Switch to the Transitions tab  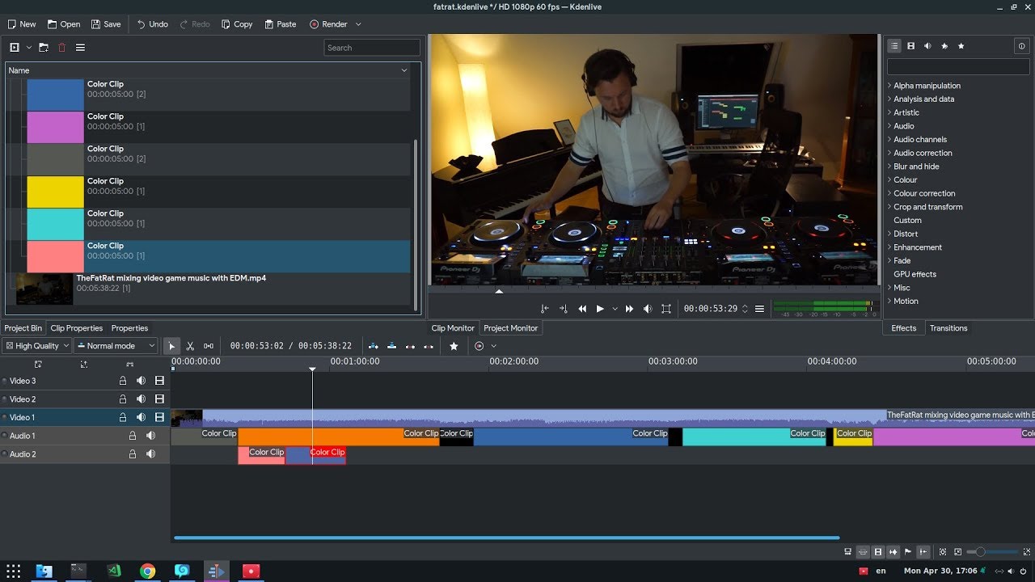click(948, 328)
